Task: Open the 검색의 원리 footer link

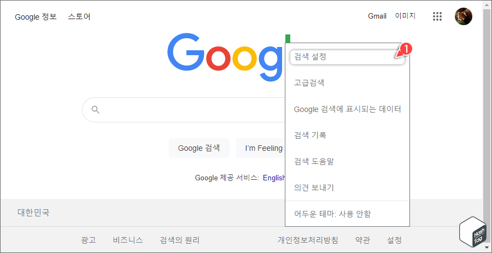Action: coord(179,240)
